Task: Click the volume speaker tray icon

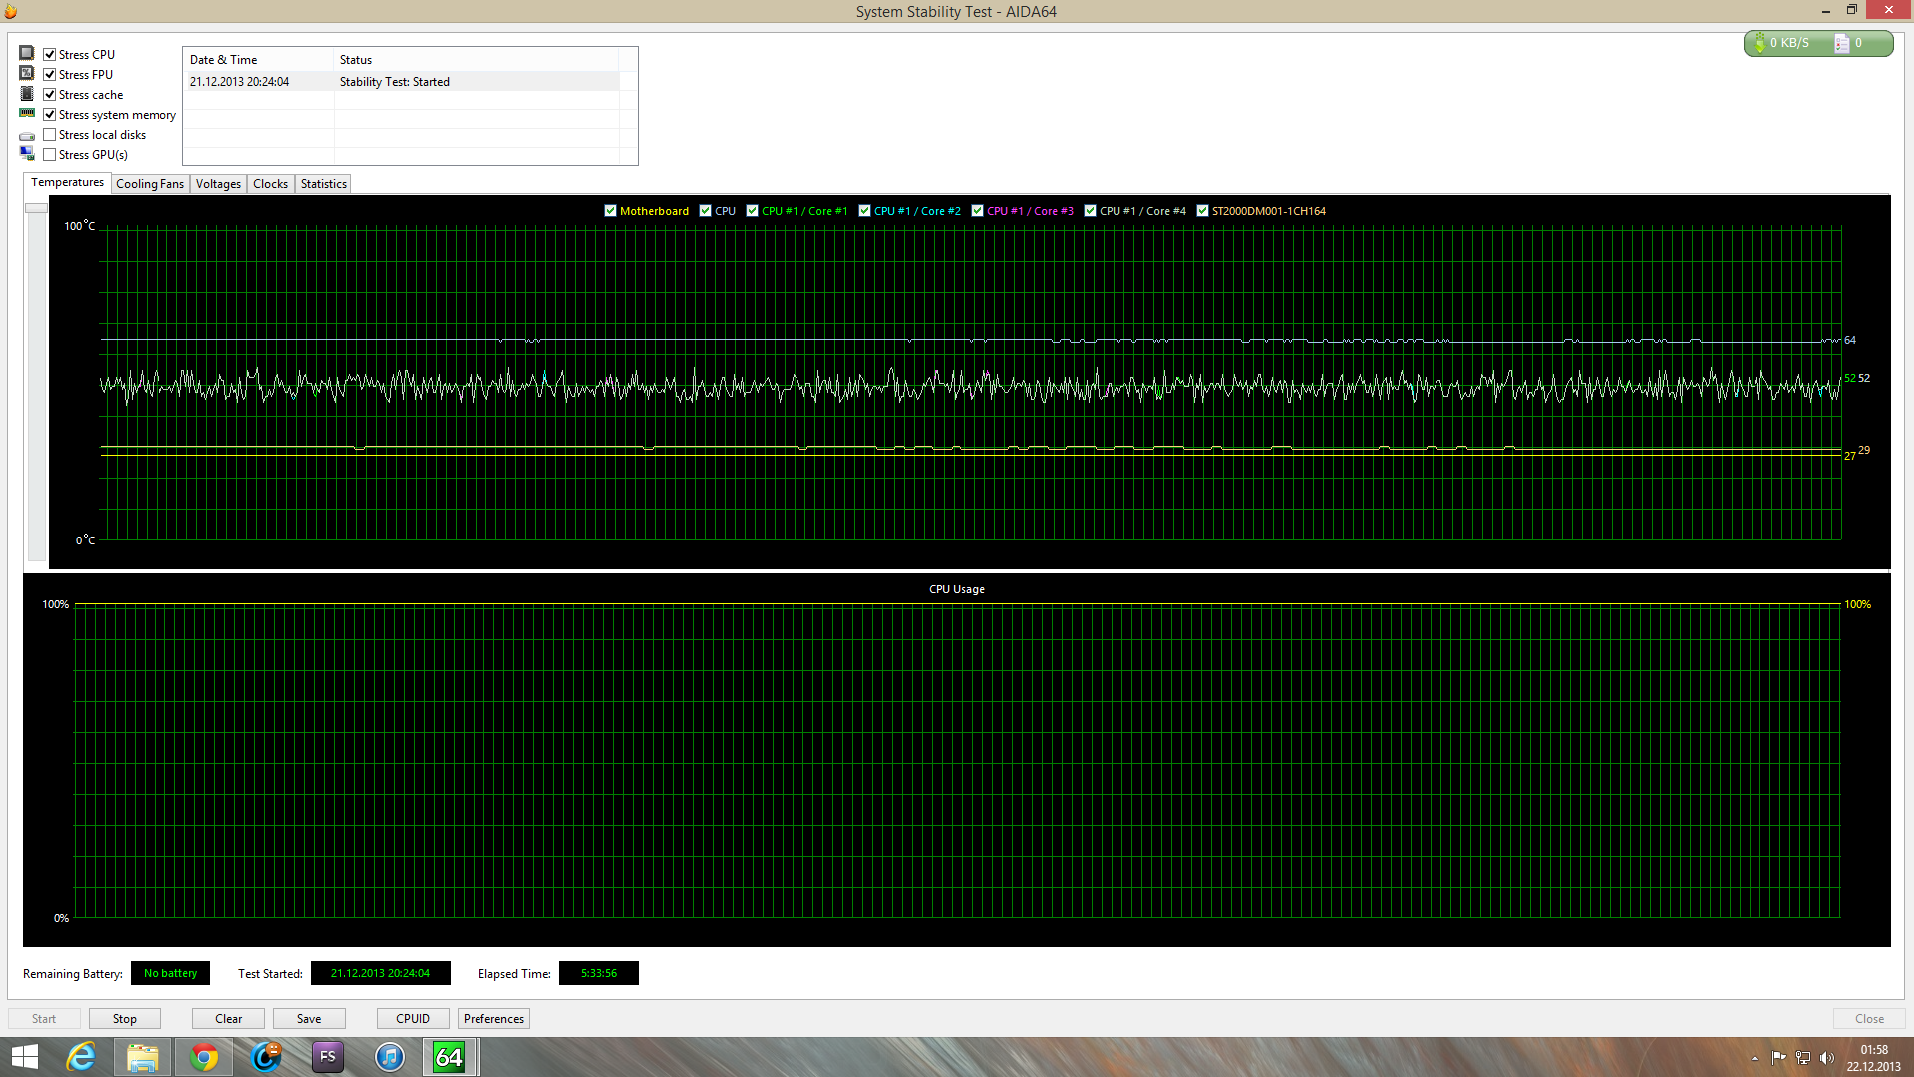Action: [1827, 1058]
